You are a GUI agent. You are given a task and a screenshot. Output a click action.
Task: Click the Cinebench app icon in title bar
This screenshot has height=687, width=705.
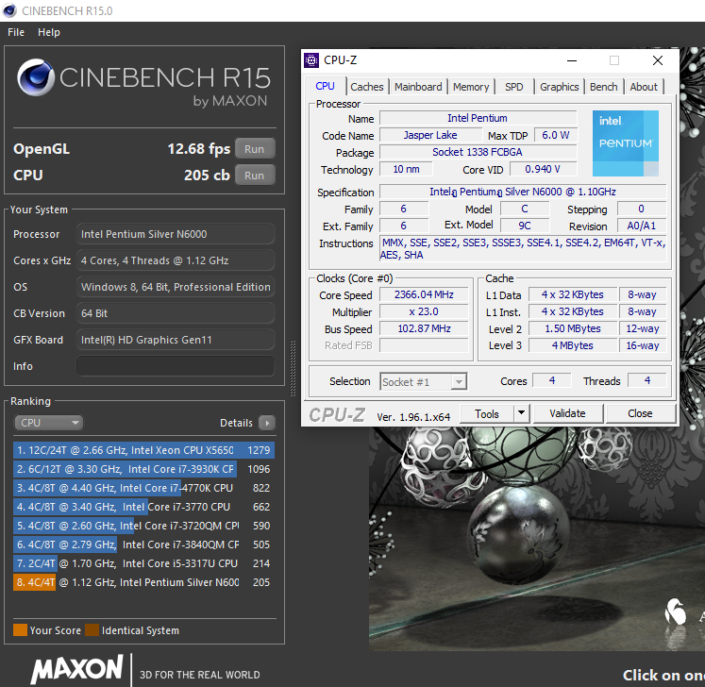tap(9, 10)
